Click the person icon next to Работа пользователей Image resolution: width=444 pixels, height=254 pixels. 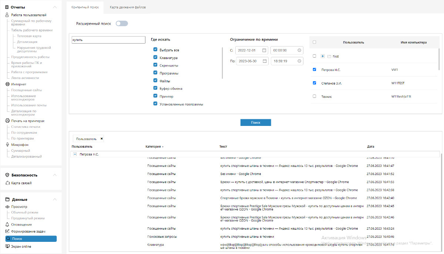point(7,15)
